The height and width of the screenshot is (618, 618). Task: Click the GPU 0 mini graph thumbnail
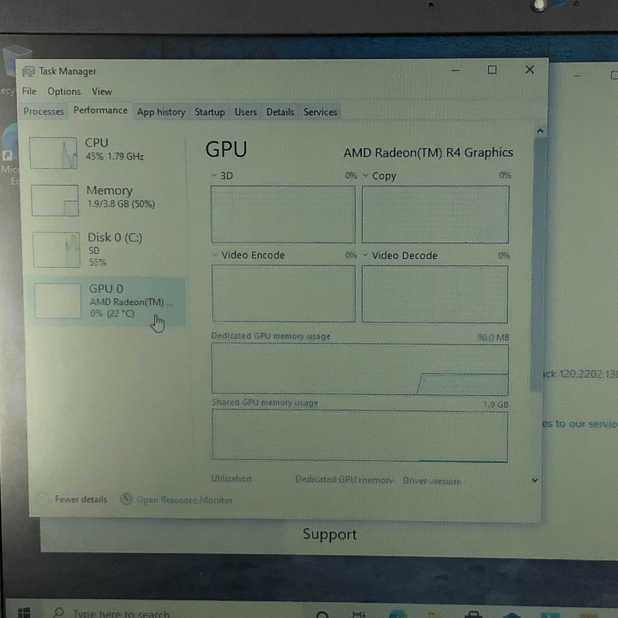58,301
